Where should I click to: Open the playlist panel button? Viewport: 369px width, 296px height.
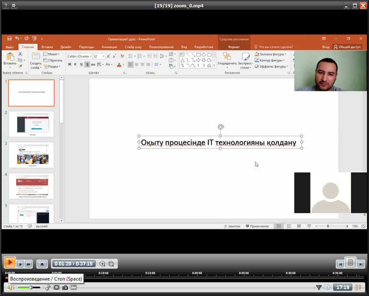[x=350, y=262]
